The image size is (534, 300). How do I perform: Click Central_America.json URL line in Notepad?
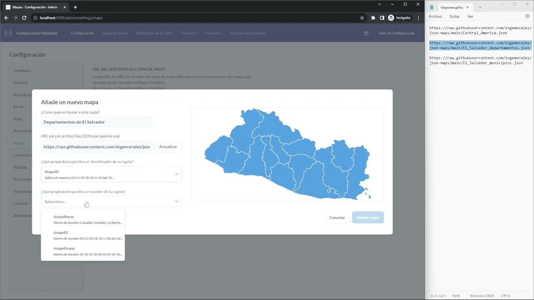[480, 30]
